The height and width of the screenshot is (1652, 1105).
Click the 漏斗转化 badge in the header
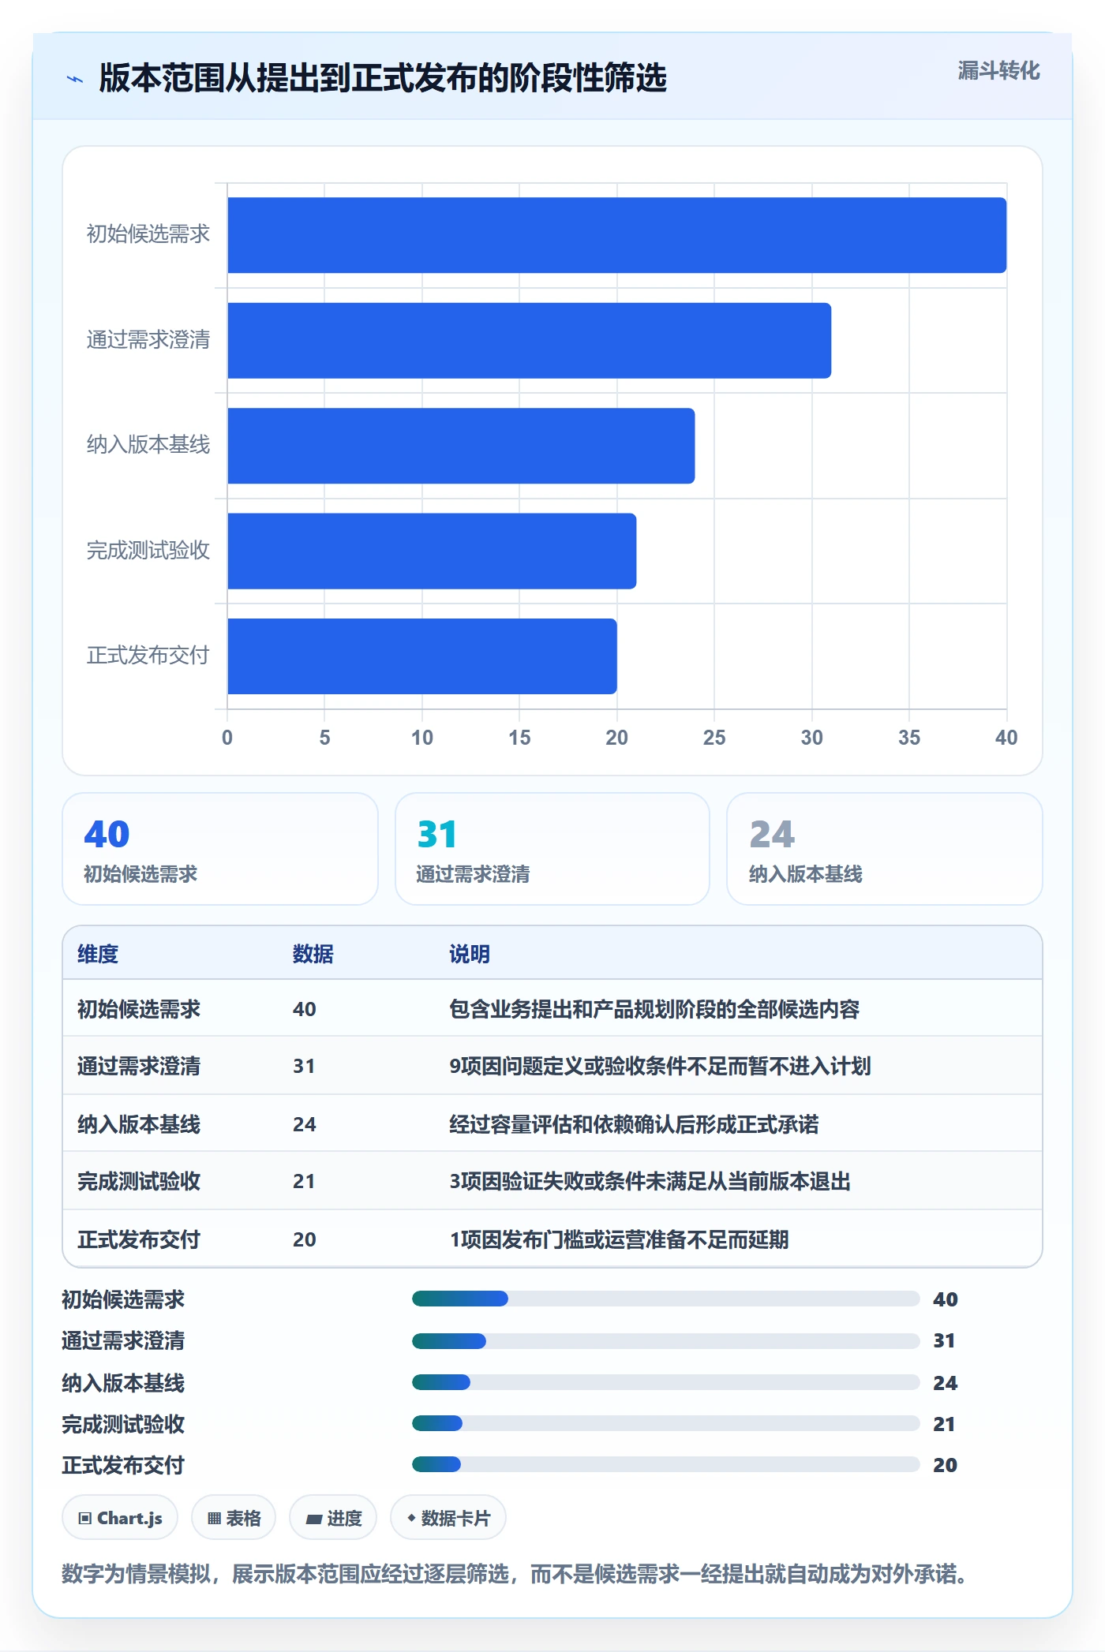[998, 71]
